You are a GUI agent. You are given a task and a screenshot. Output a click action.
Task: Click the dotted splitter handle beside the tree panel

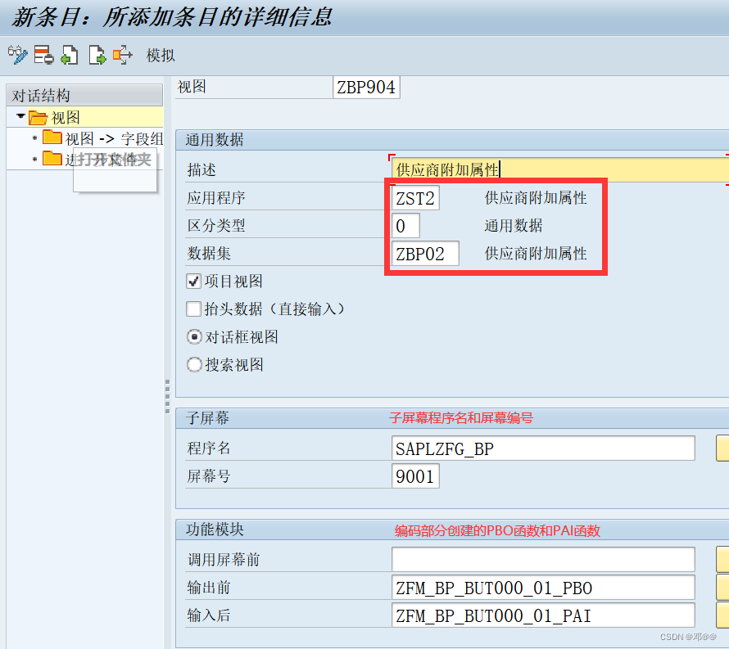(x=167, y=396)
